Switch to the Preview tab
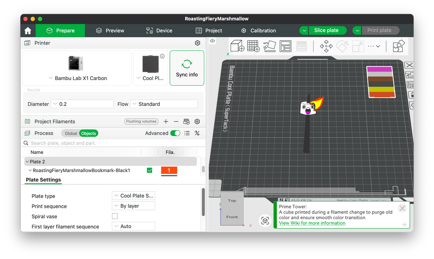The height and width of the screenshot is (259, 434). [110, 31]
